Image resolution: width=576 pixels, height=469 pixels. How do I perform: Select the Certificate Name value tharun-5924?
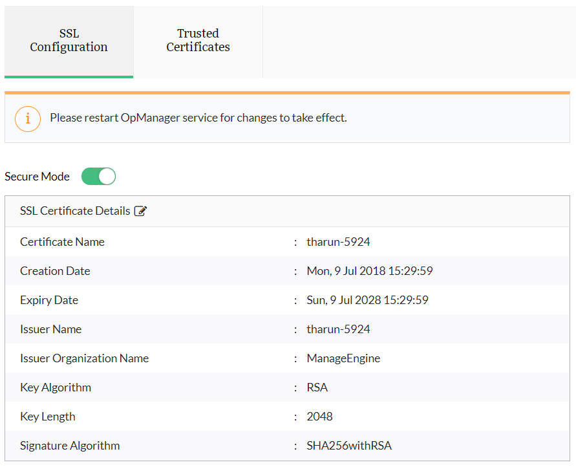click(x=338, y=242)
